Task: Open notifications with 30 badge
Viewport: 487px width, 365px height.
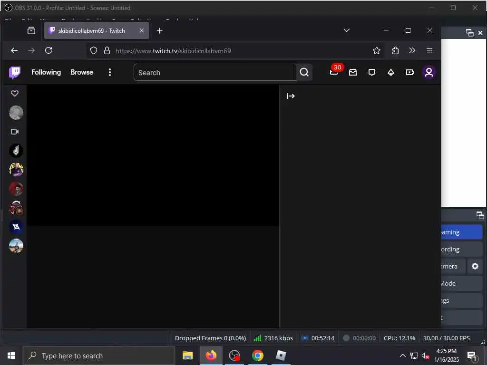Action: [334, 72]
